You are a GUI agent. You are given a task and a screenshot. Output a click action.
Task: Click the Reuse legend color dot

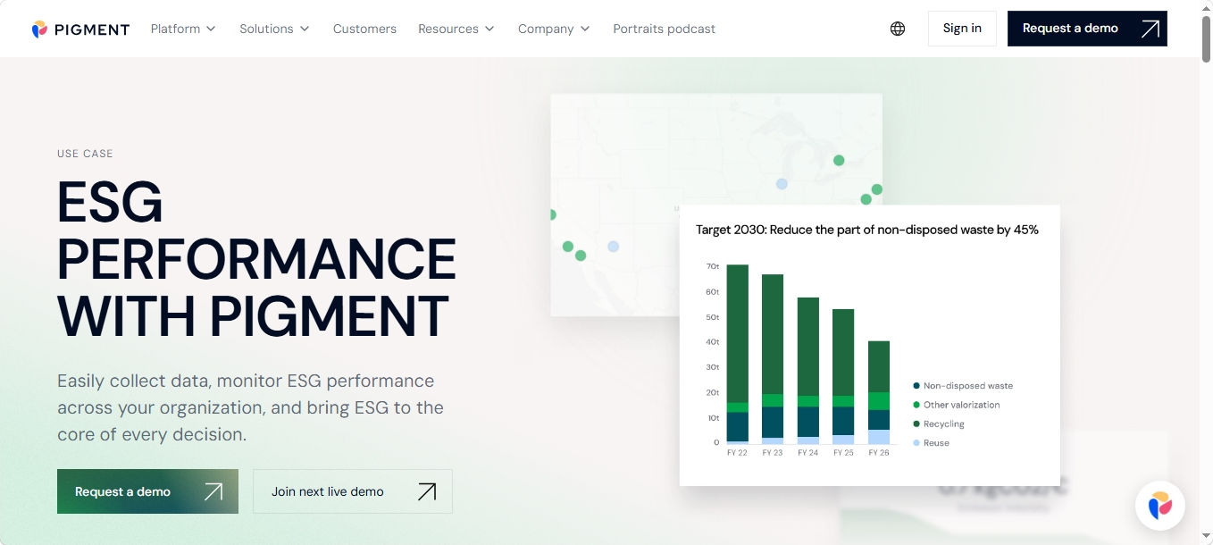point(916,443)
